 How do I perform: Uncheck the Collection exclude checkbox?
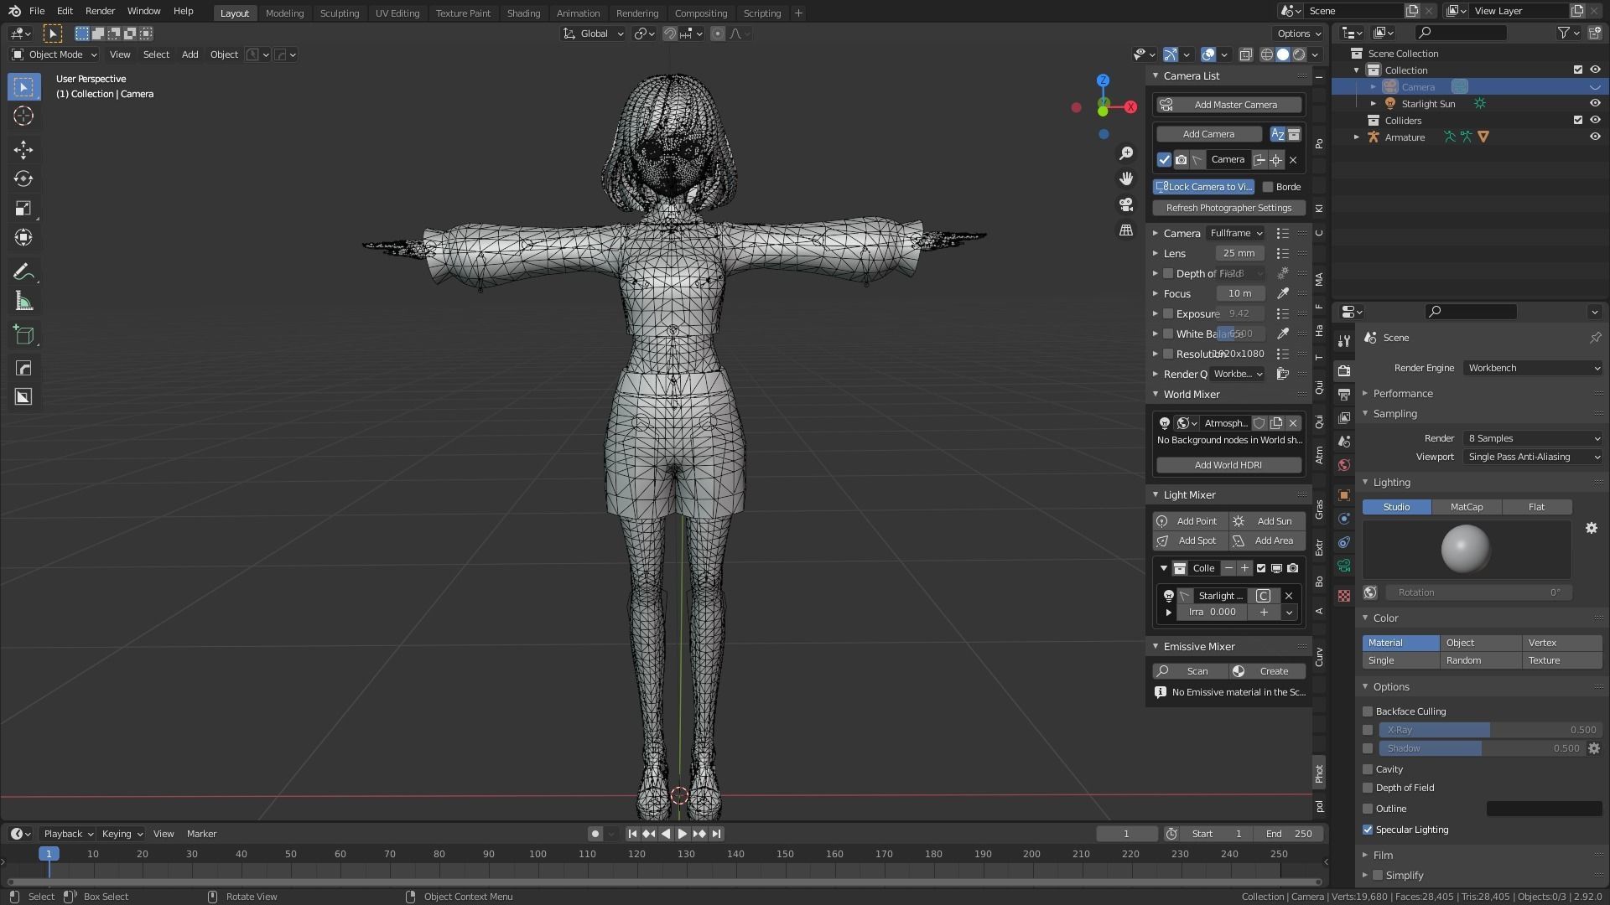(x=1578, y=70)
